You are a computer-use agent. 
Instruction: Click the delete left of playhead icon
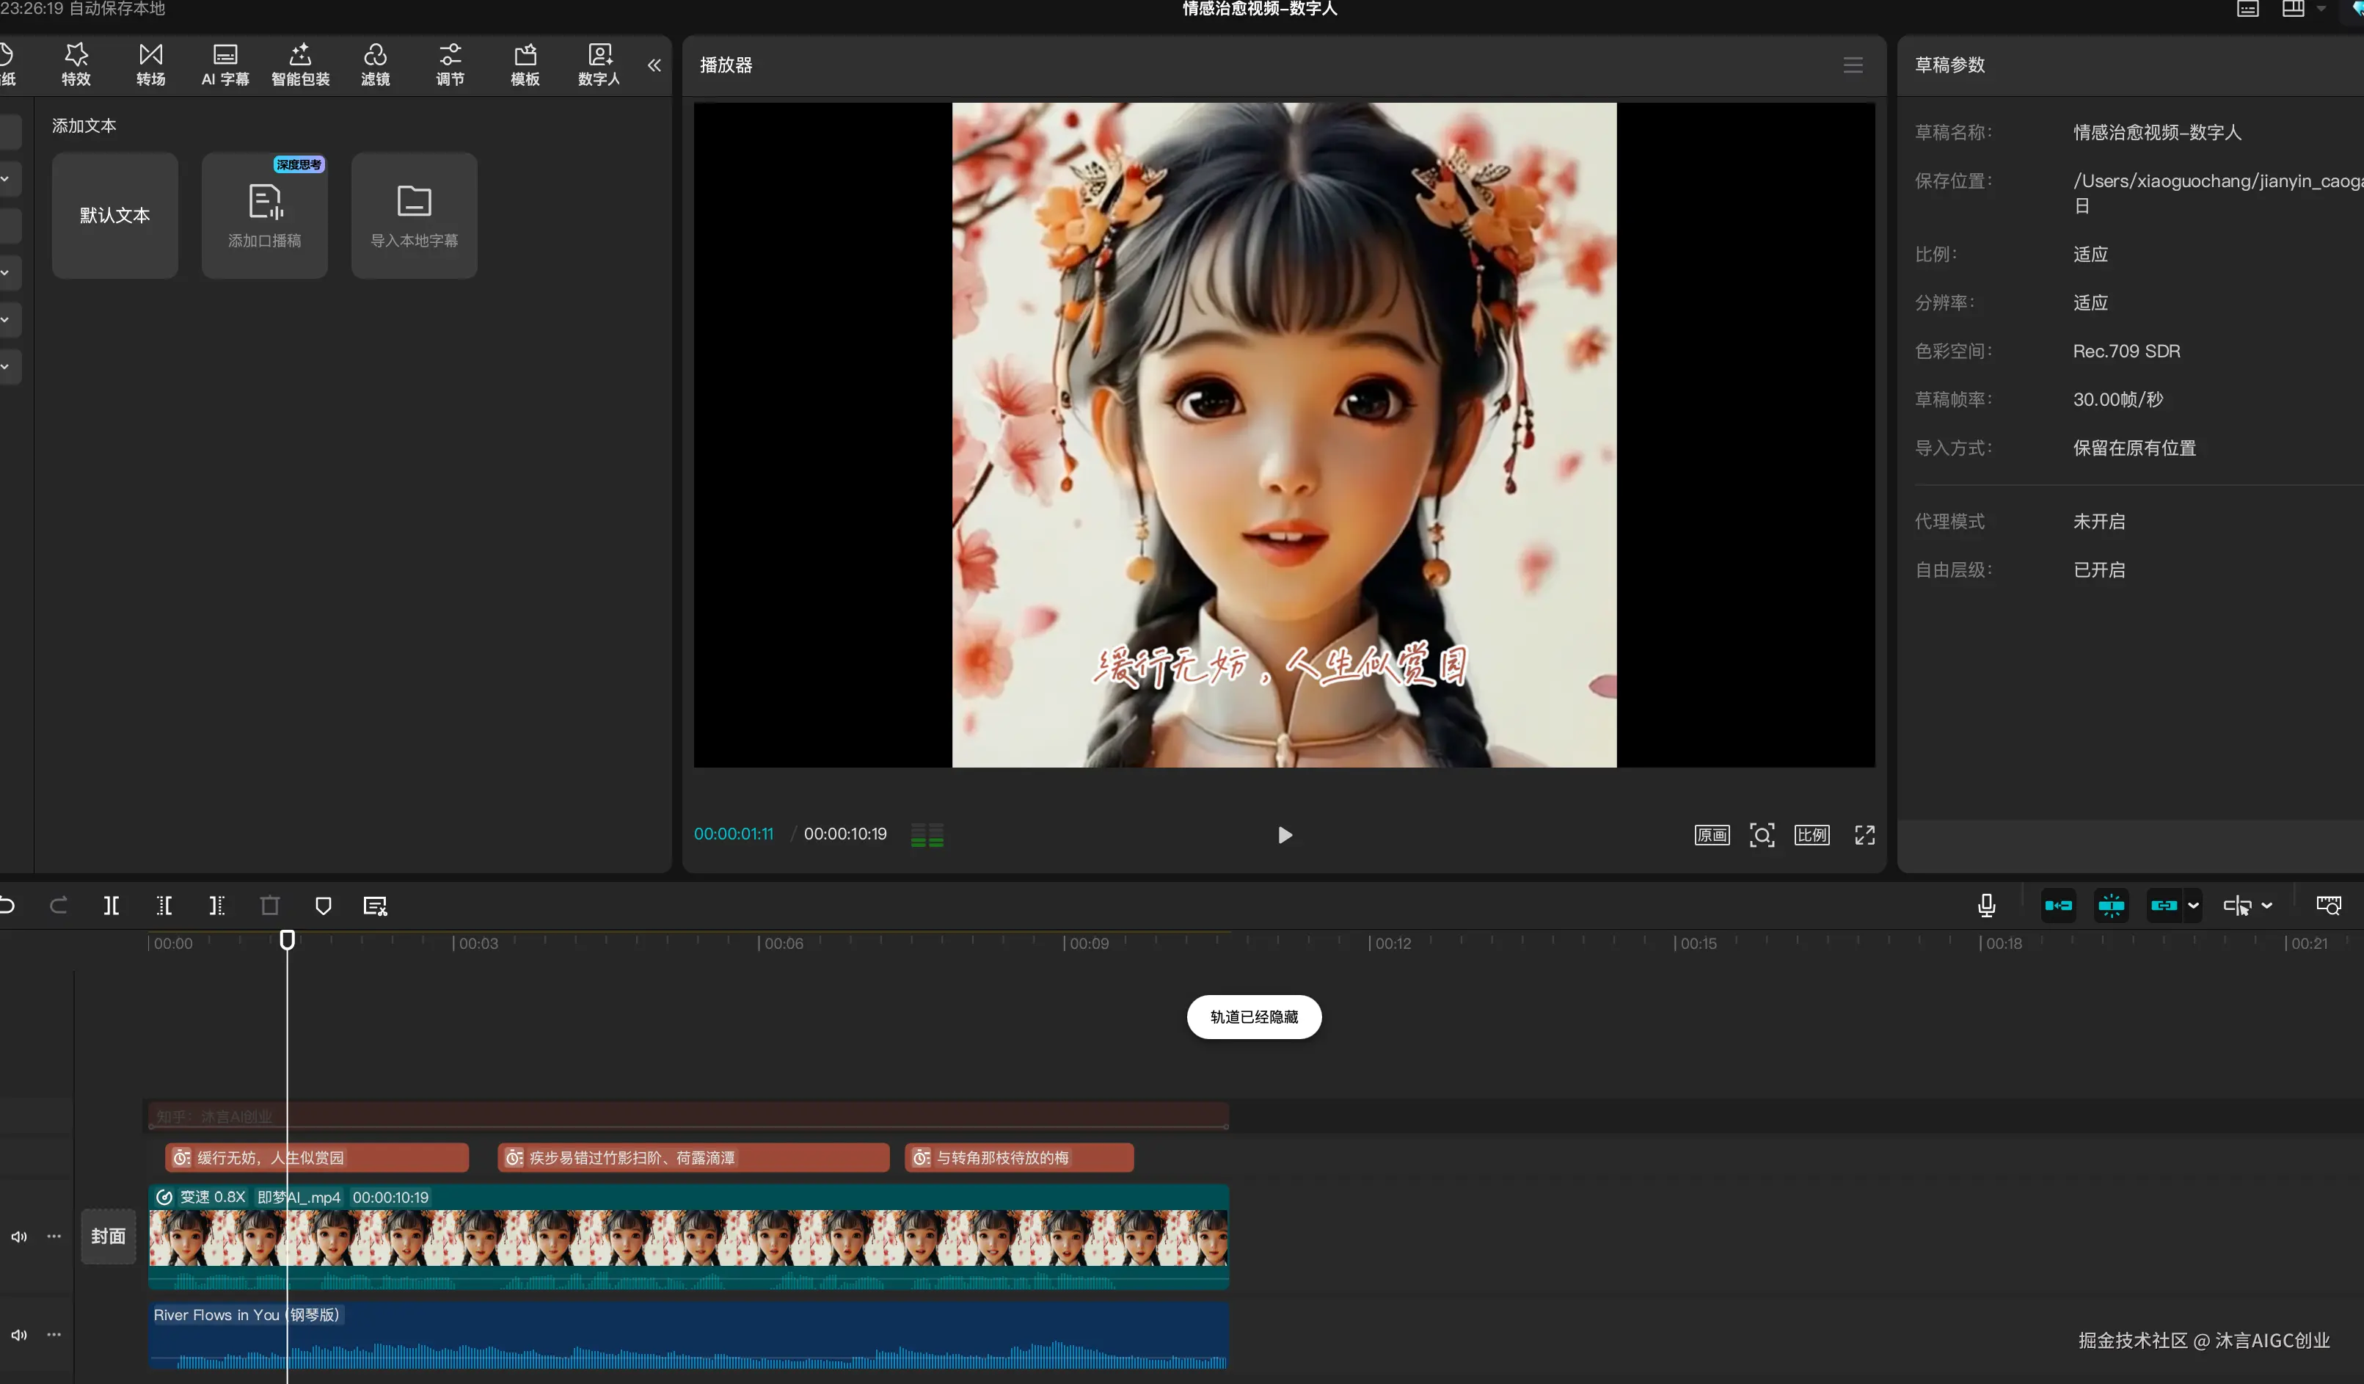(x=164, y=906)
